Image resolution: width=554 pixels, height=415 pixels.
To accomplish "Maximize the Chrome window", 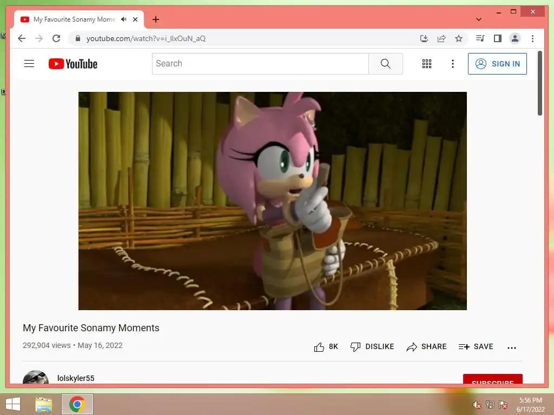I will (513, 12).
